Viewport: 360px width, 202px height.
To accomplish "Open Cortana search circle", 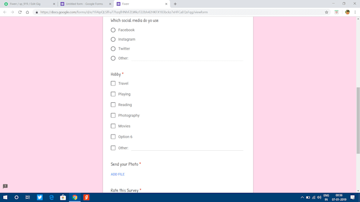I will tap(16, 197).
